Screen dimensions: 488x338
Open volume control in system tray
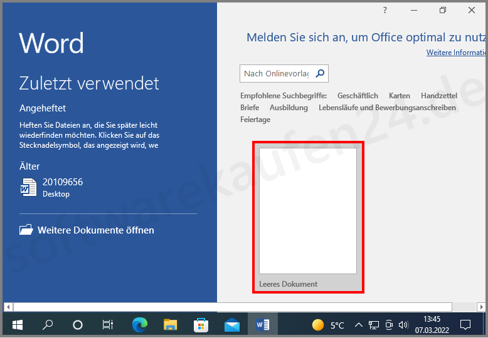[403, 325]
